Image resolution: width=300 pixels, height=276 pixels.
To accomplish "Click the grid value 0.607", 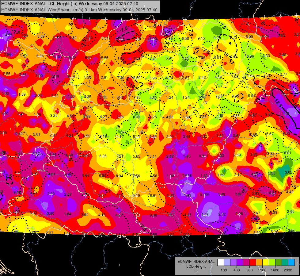I will (20, 133).
